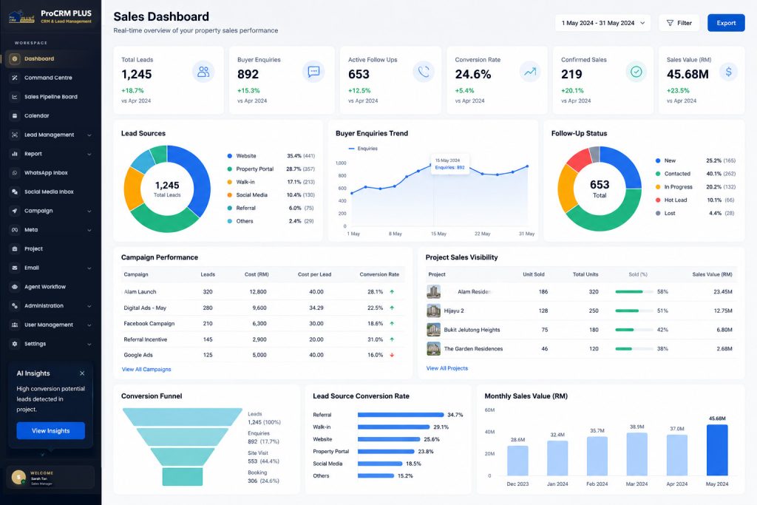Screen dimensions: 757x505
Task: Close the AI Insights panel
Action: point(82,373)
